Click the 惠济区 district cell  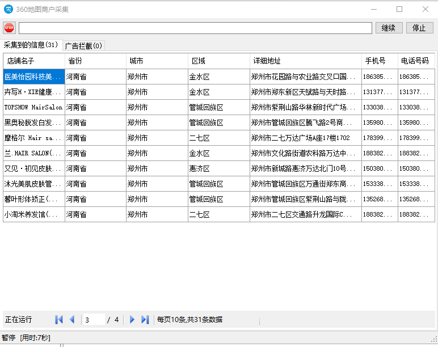point(219,168)
